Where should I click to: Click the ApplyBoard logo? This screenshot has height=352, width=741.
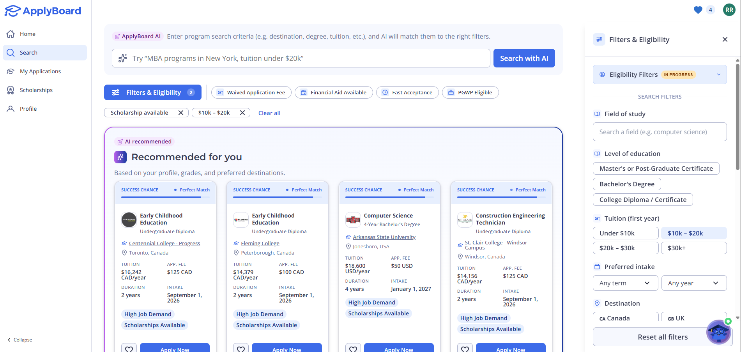pyautogui.click(x=43, y=11)
